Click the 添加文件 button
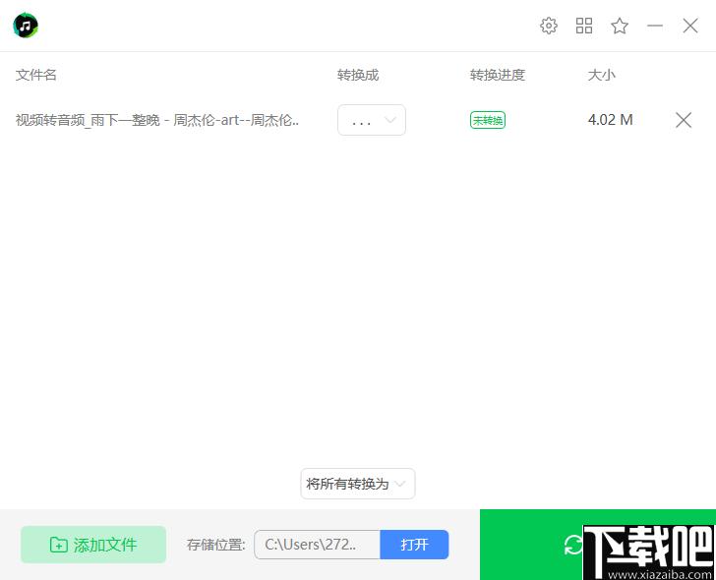 [x=93, y=545]
